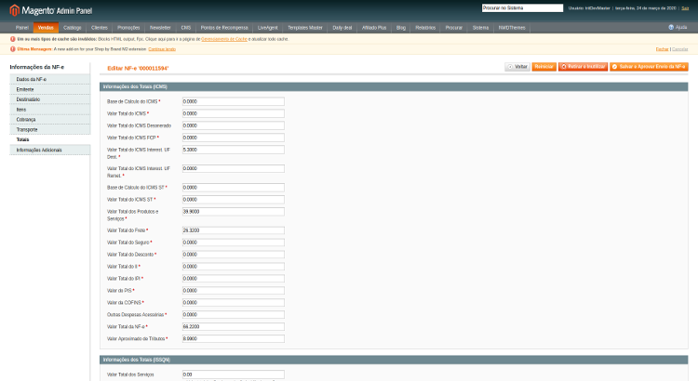Focus the Procurar no Sistema search box

(522, 8)
